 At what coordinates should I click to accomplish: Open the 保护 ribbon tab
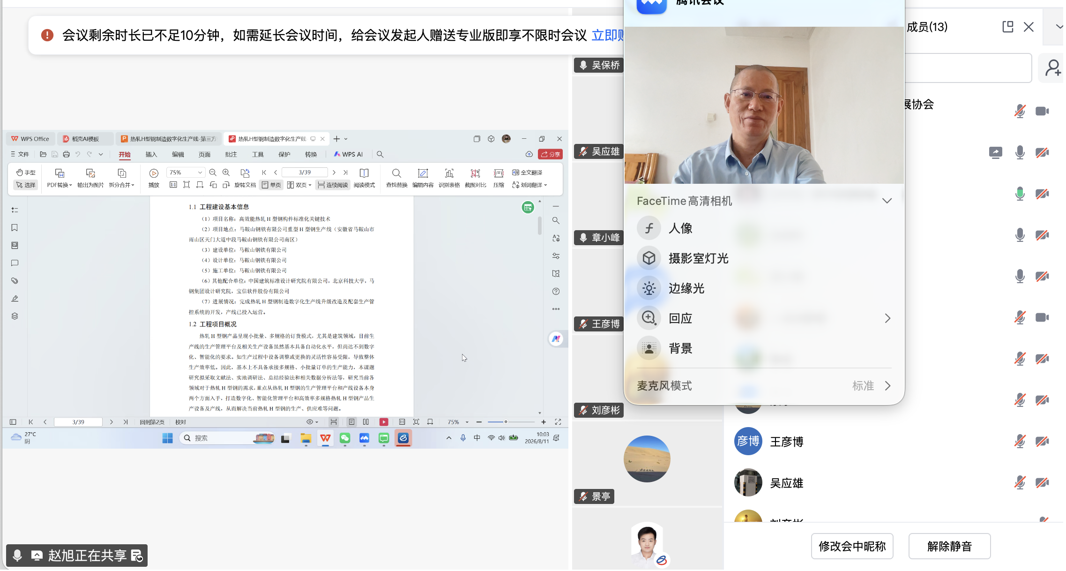pos(284,154)
